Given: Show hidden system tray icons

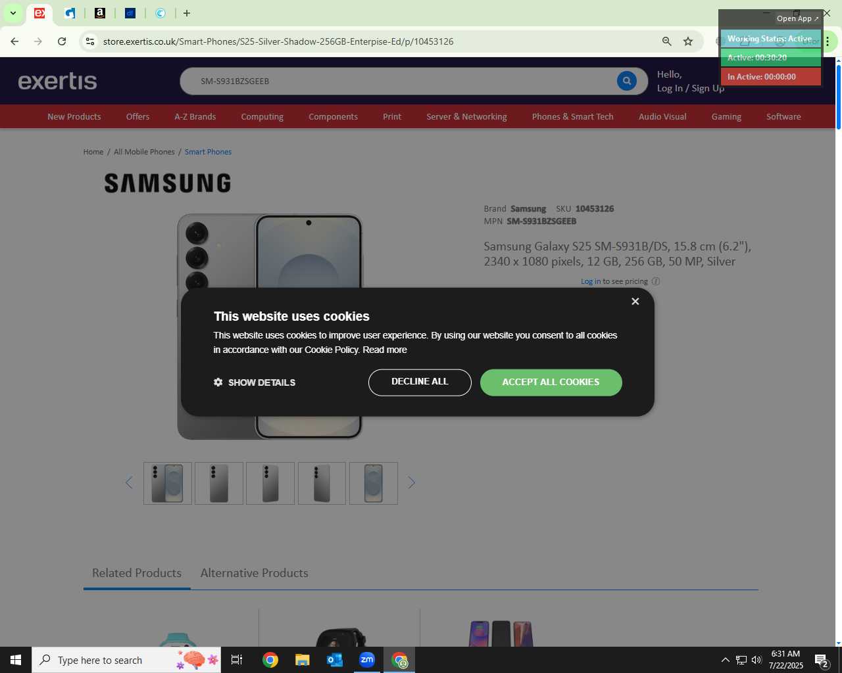Looking at the screenshot, I should coord(725,660).
